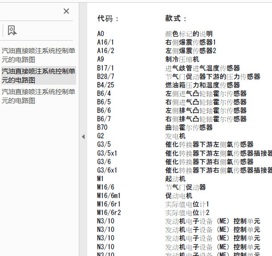
Task: Click the code A16/2
Action: click(106, 51)
